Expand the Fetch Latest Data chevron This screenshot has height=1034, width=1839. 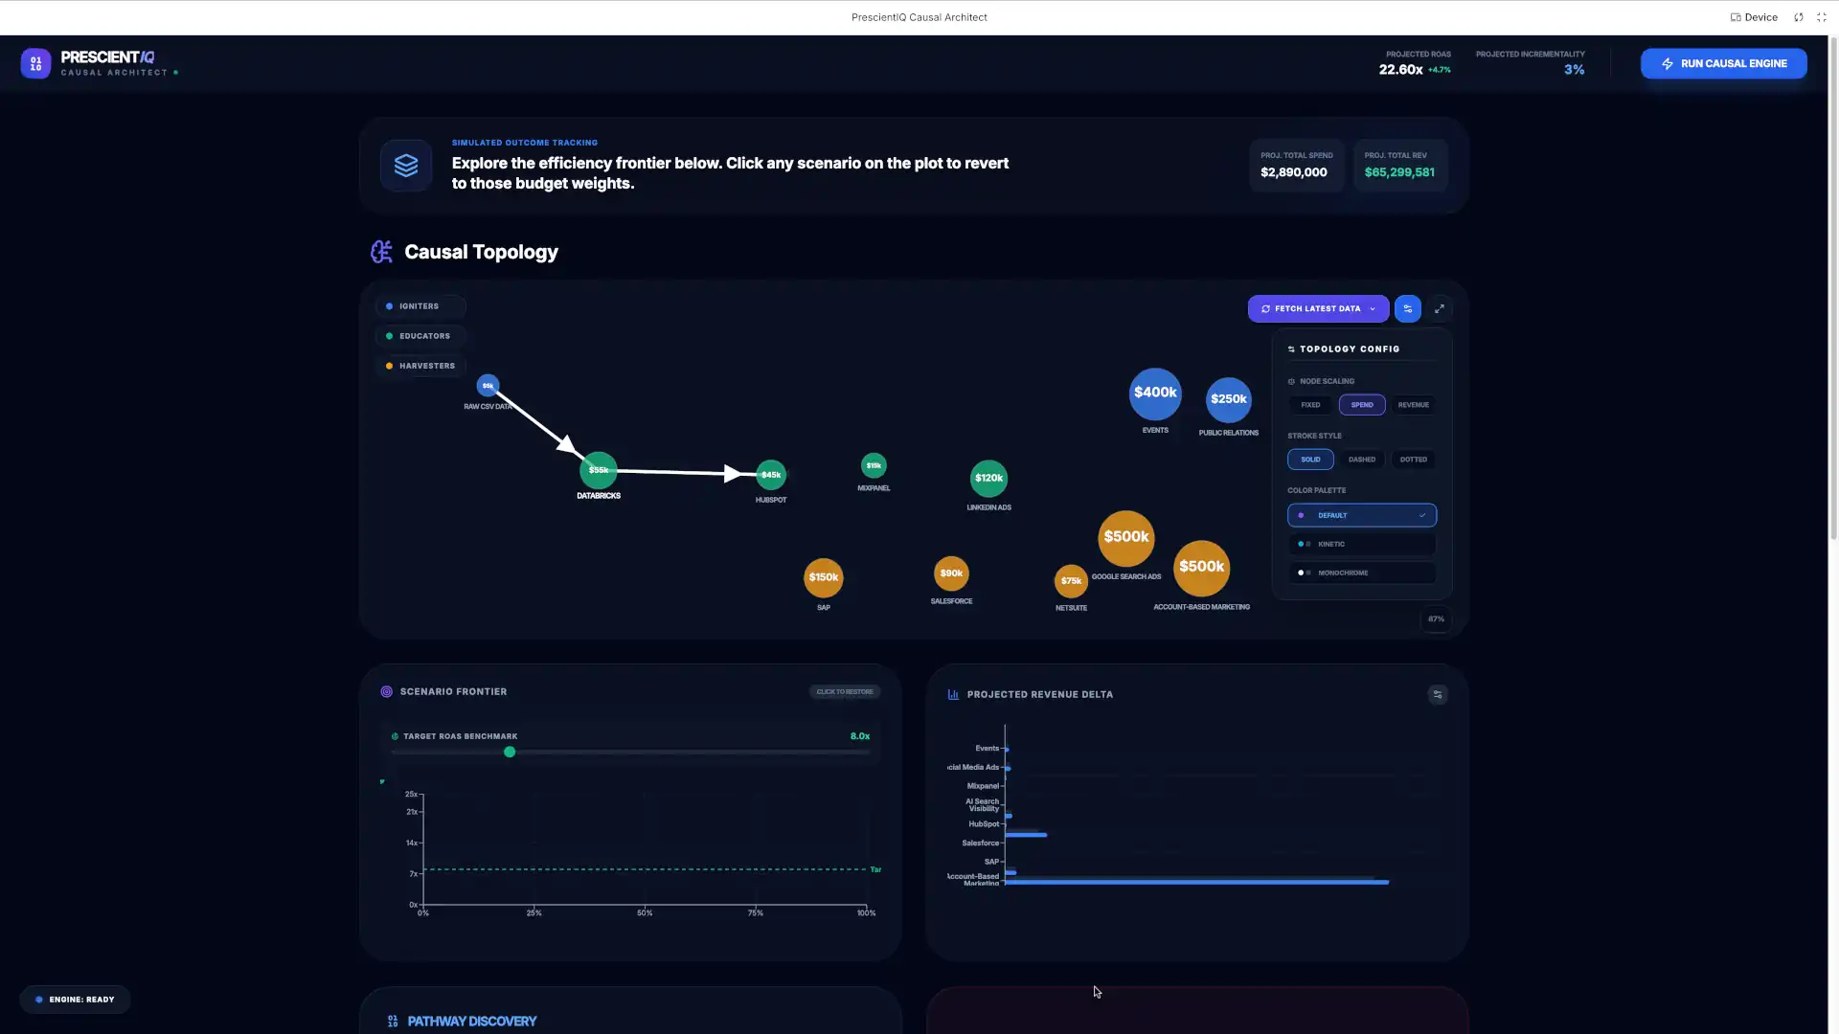pos(1374,308)
